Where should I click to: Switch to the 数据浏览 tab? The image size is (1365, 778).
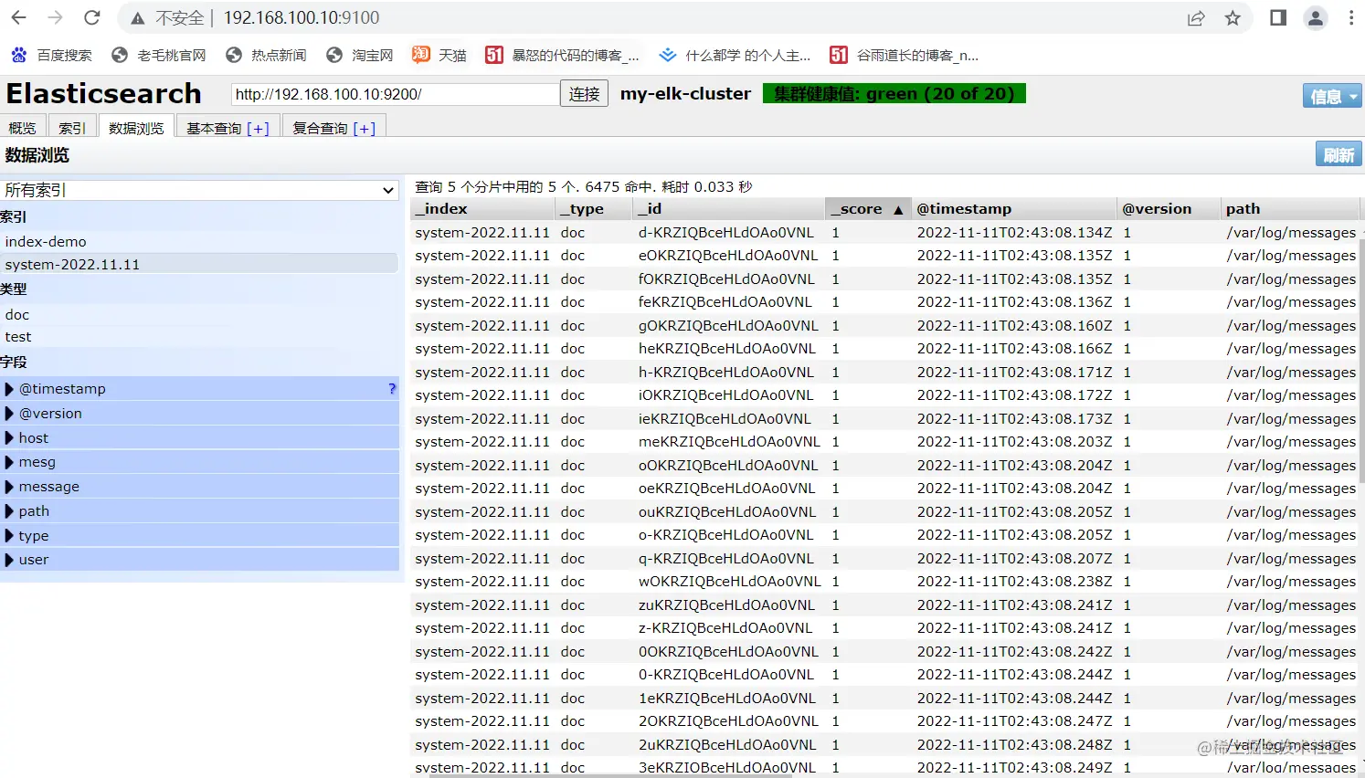click(136, 128)
